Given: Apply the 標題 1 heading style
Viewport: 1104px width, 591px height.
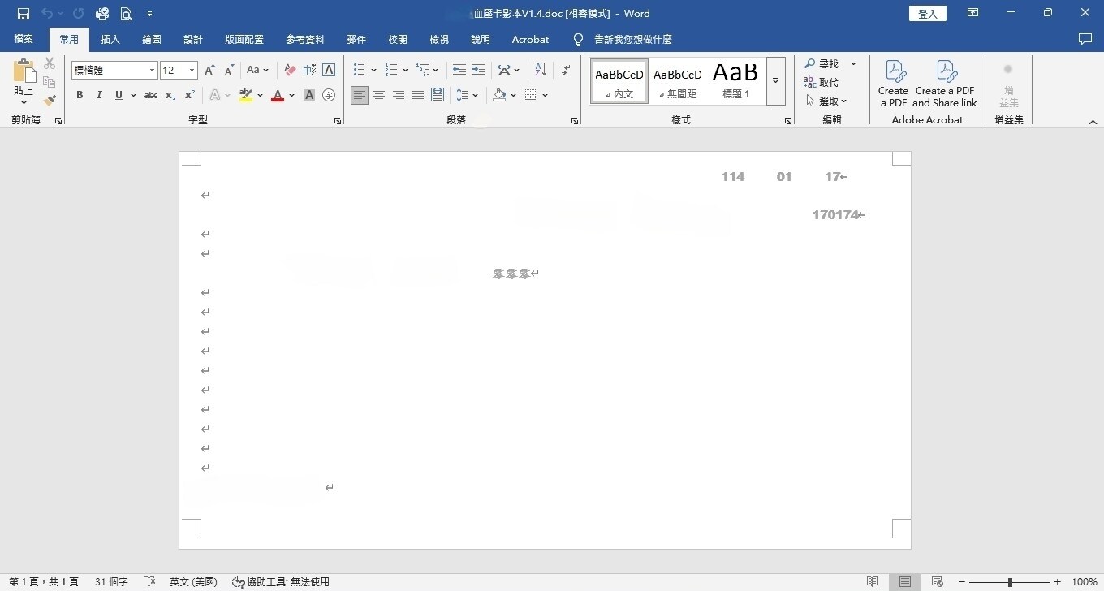Looking at the screenshot, I should (x=735, y=80).
